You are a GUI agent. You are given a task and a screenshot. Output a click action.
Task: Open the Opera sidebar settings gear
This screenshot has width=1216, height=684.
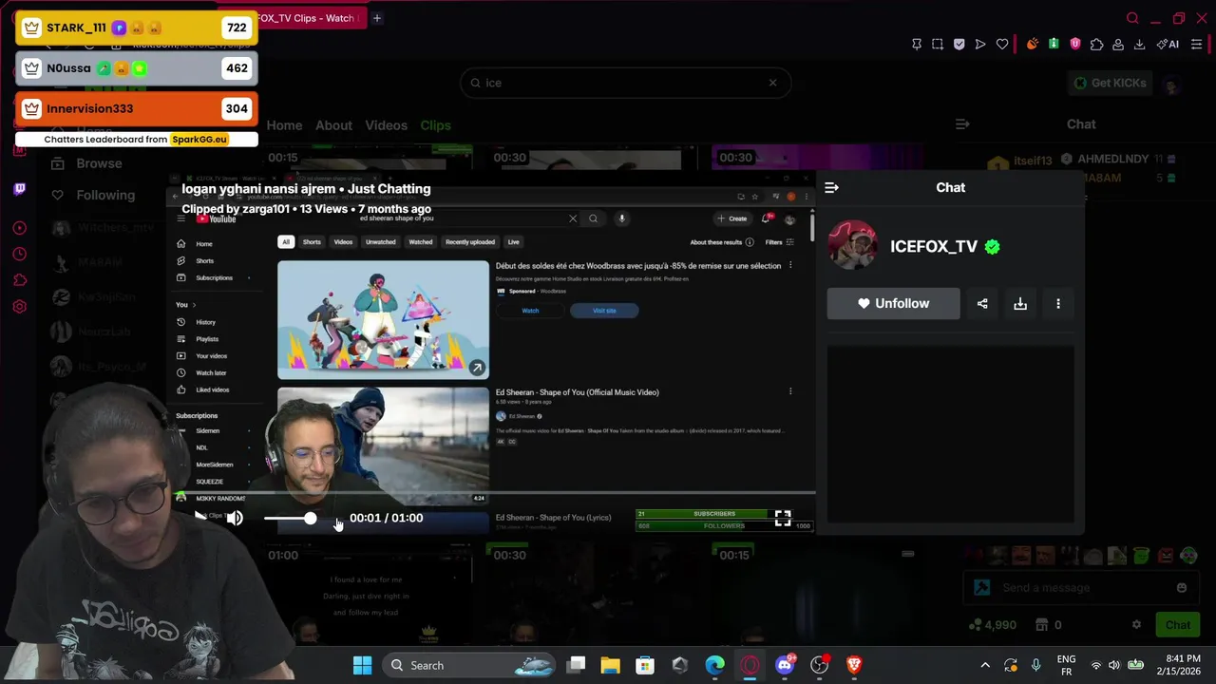click(19, 307)
